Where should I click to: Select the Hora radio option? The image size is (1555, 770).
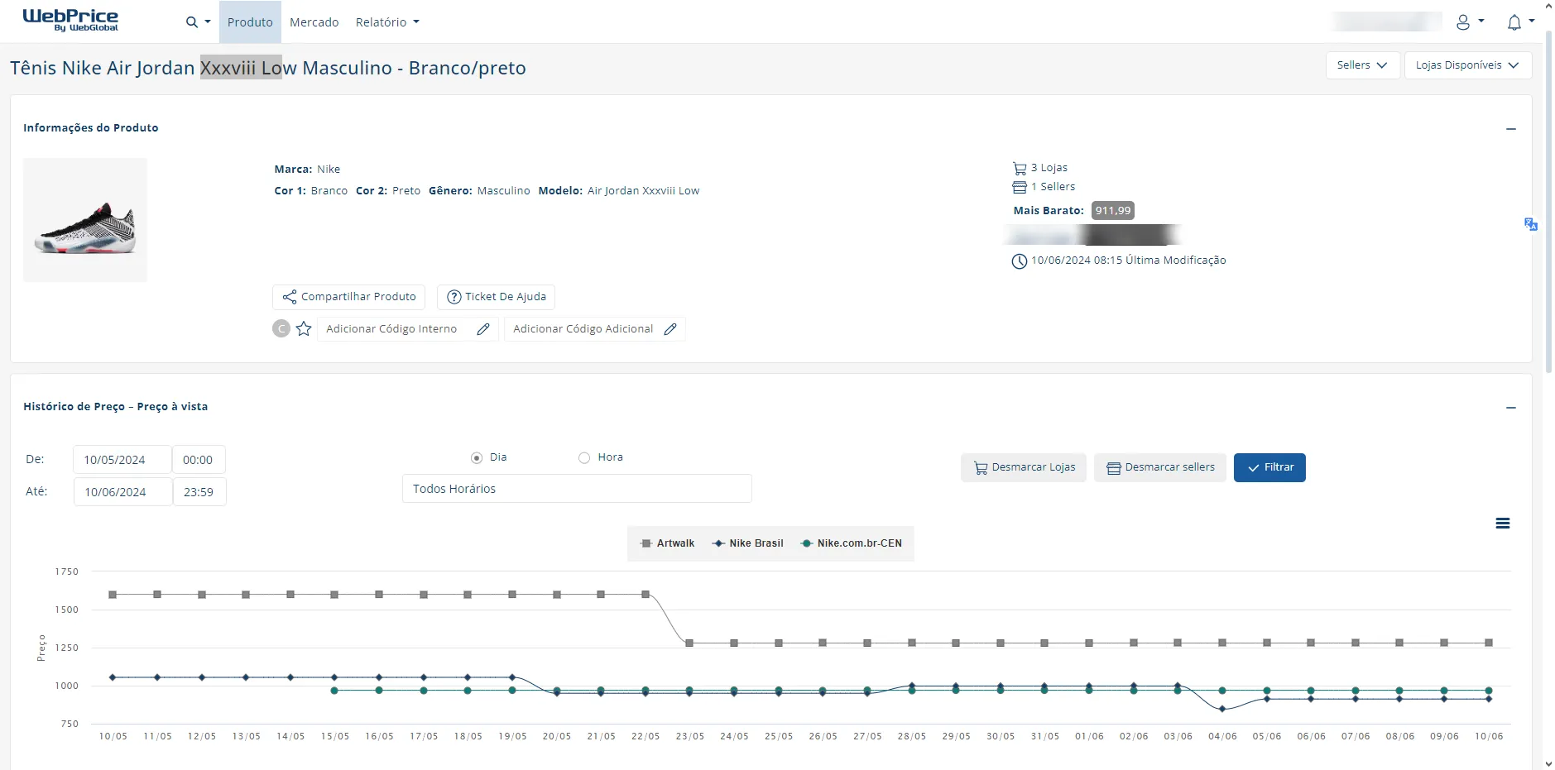tap(584, 458)
